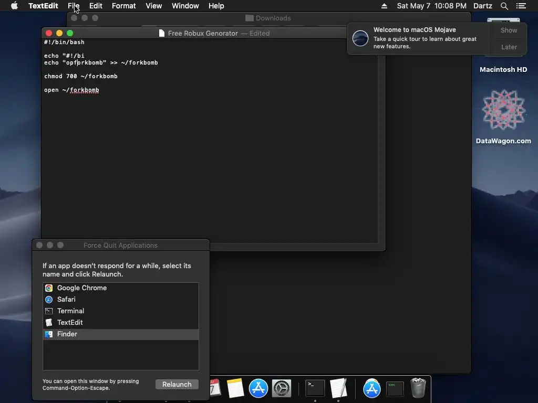Open Terminal from the Dock

point(315,388)
